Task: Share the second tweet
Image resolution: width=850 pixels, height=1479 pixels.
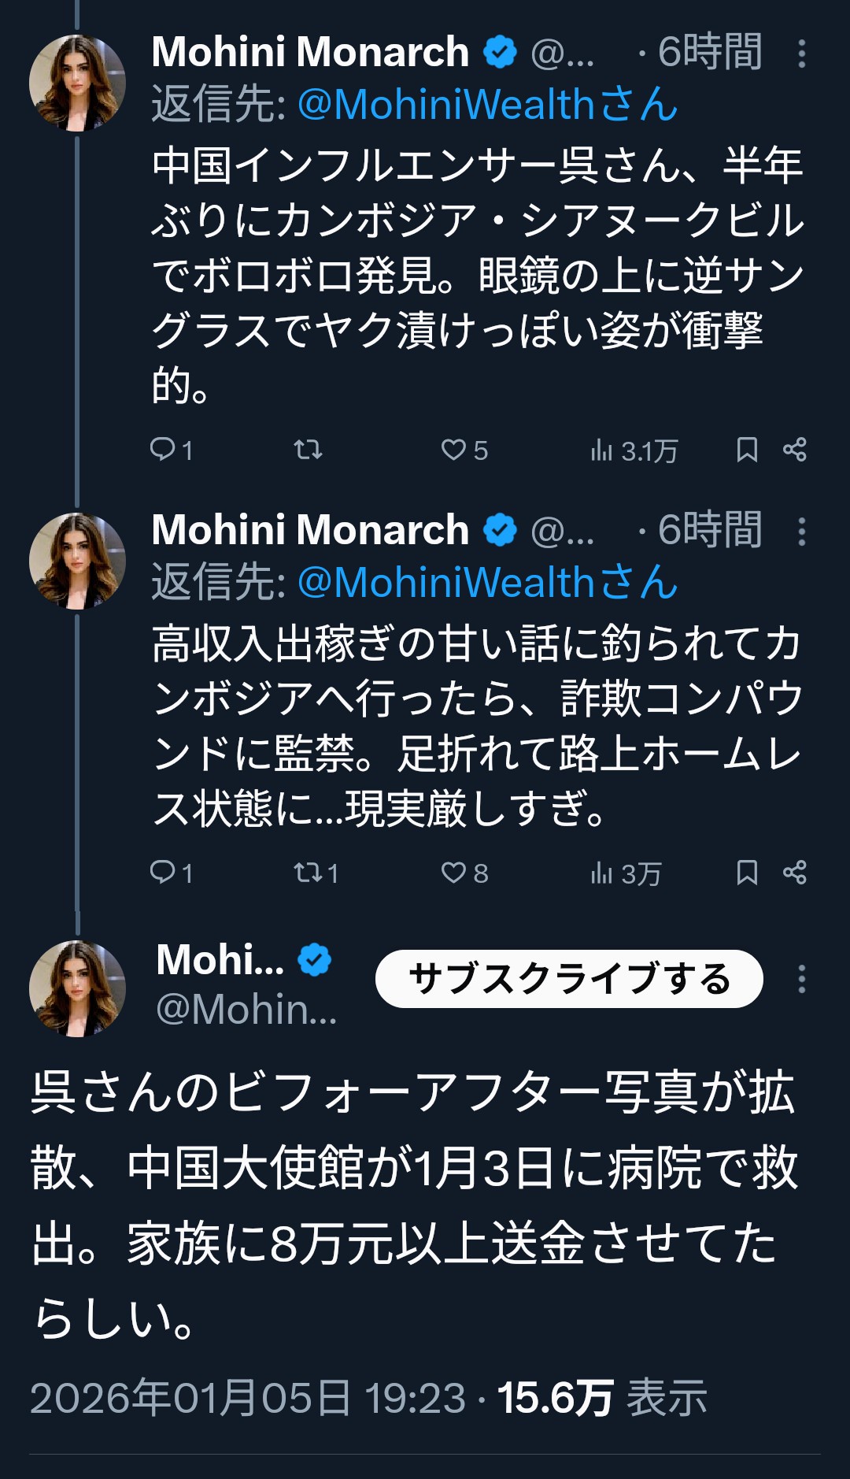Action: pos(795,873)
